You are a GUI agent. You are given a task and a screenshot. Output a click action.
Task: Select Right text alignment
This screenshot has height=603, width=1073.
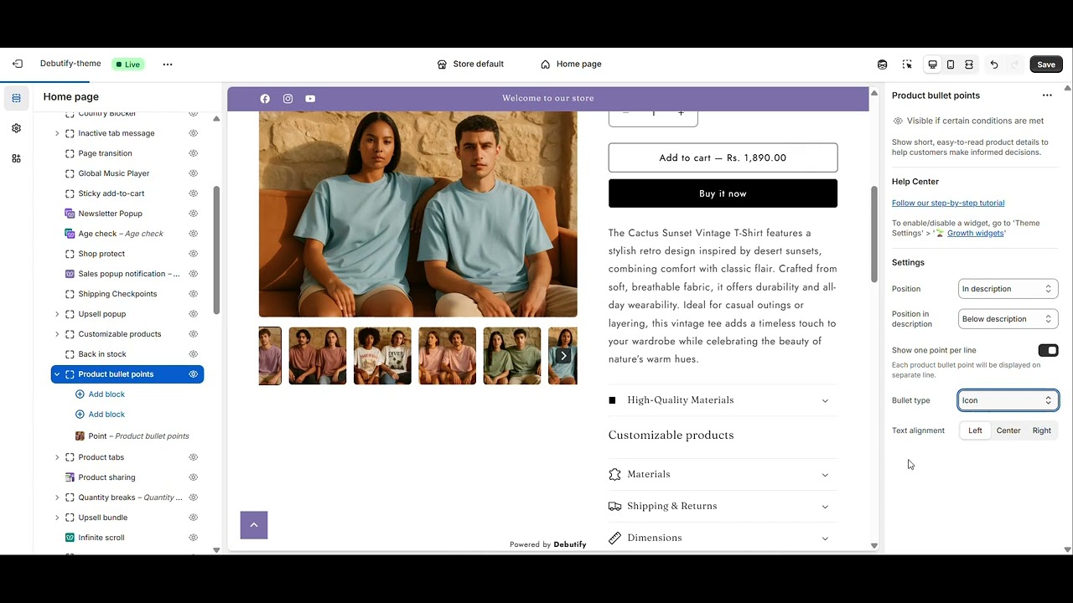(1042, 430)
